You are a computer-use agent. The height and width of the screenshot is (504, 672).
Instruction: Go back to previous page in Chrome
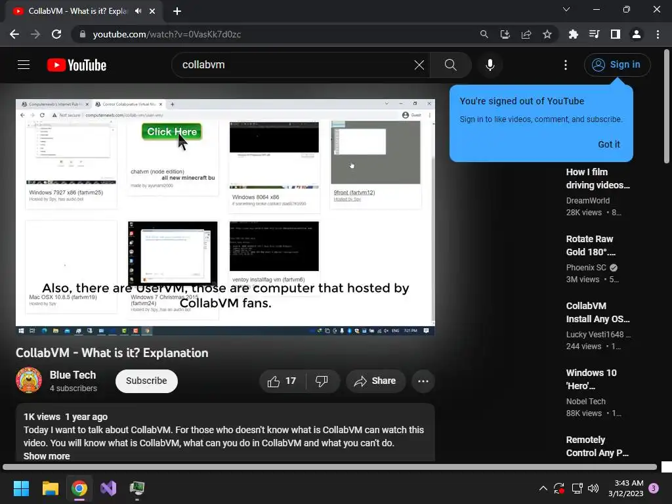(x=14, y=34)
